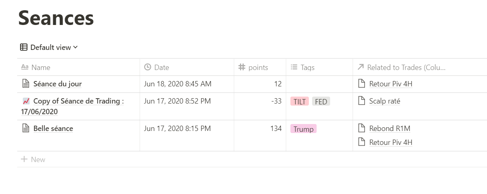Select the gray FED tag
This screenshot has width=487, height=194.
click(321, 102)
